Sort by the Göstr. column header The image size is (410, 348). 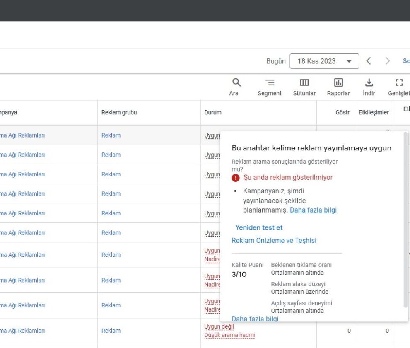(x=343, y=112)
